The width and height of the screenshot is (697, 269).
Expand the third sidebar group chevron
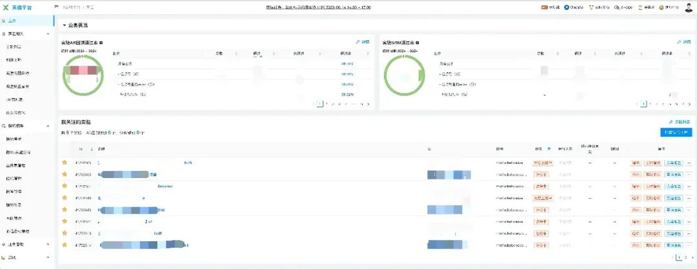[x=48, y=244]
